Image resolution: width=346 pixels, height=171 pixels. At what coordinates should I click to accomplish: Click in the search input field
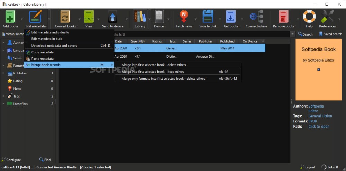point(202,34)
